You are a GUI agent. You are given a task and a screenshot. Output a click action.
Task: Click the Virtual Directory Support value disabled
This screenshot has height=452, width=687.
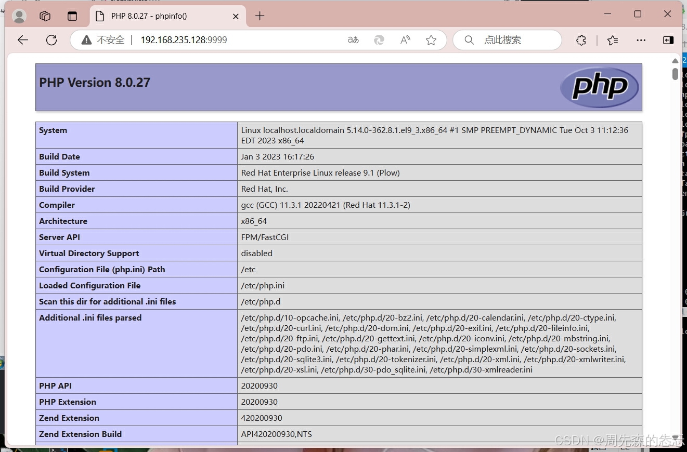tap(257, 254)
